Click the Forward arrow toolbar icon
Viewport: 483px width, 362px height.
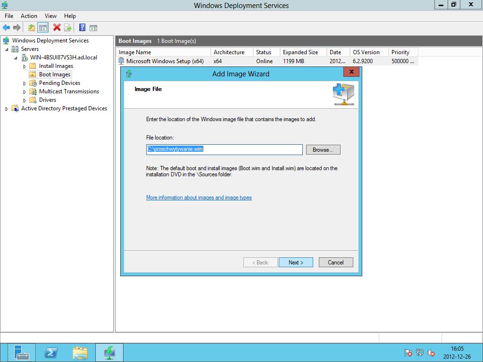point(17,28)
